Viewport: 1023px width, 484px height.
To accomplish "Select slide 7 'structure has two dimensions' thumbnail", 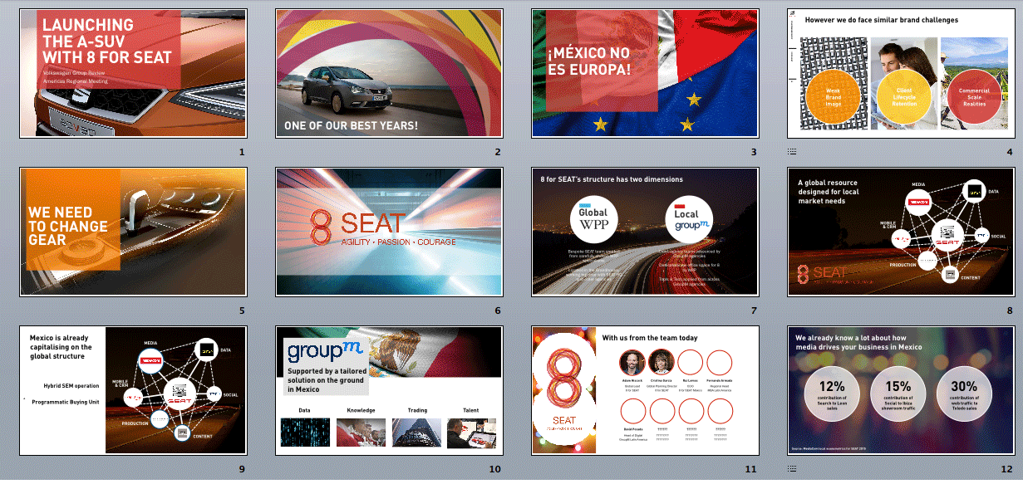I will tap(645, 232).
